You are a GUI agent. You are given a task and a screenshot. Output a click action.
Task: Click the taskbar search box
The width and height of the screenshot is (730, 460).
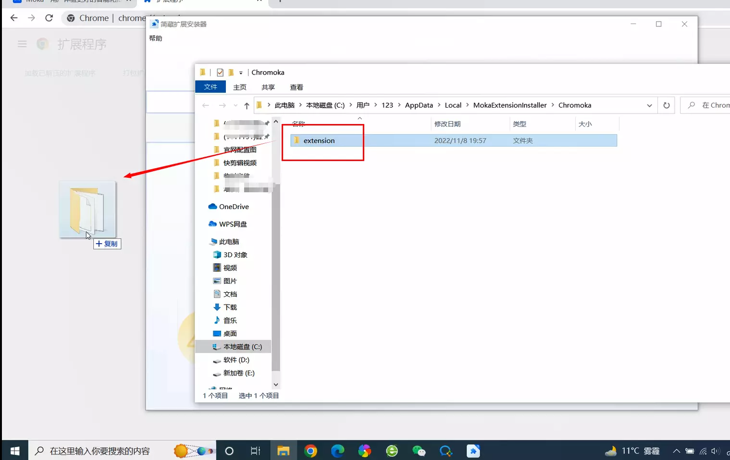coord(122,451)
